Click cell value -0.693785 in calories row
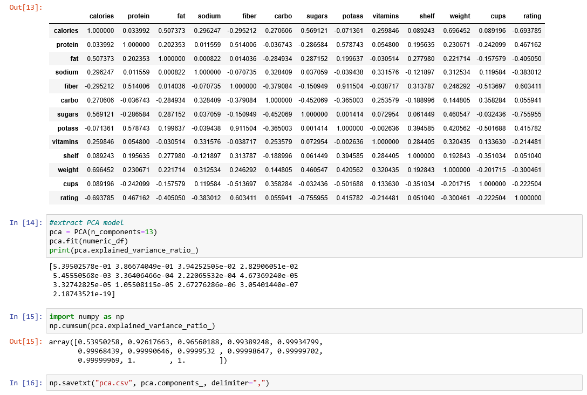The height and width of the screenshot is (395, 587). [527, 31]
